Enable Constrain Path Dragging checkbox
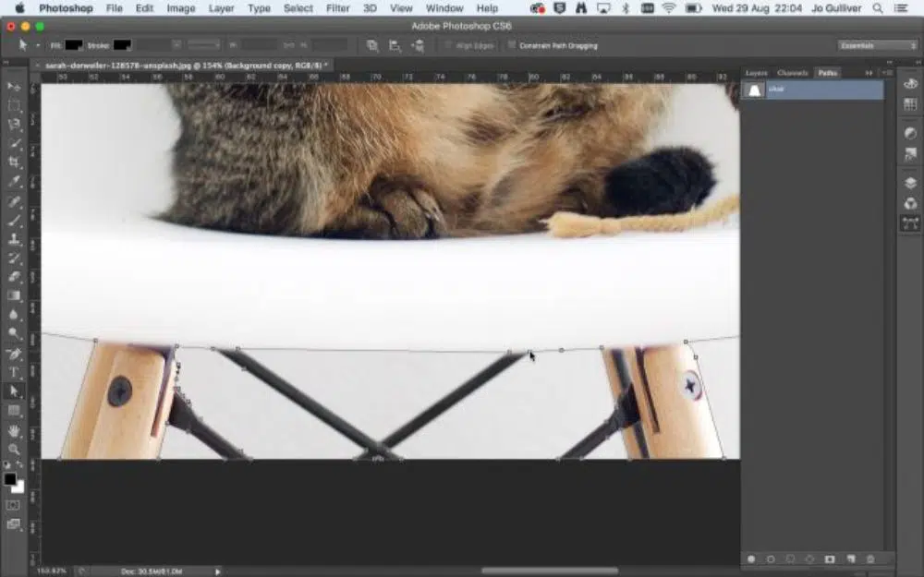The image size is (924, 577). [512, 45]
